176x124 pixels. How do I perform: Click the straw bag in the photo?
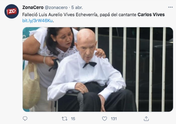[x=31, y=86]
